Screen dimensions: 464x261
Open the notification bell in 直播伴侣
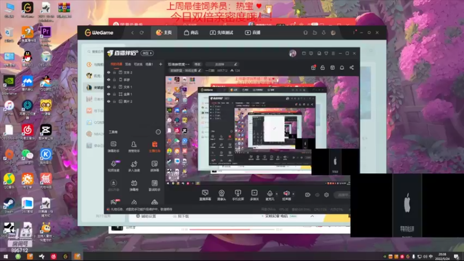pyautogui.click(x=342, y=67)
